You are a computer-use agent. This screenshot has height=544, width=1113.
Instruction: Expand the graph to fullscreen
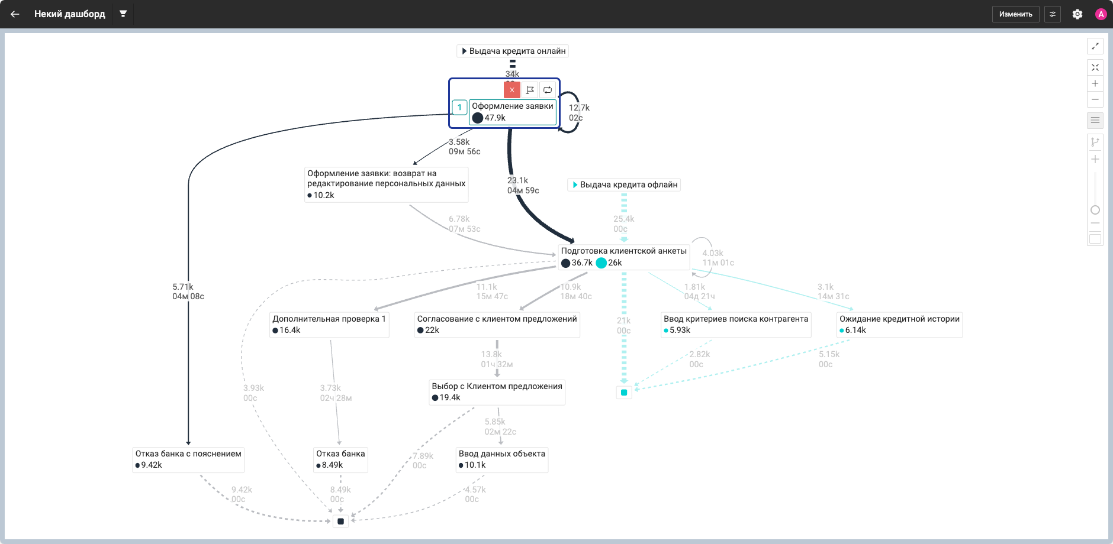(1095, 46)
